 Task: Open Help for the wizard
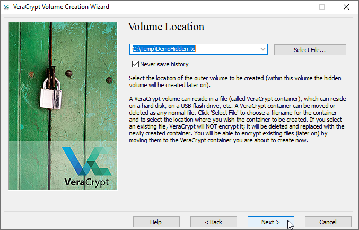pyautogui.click(x=156, y=222)
